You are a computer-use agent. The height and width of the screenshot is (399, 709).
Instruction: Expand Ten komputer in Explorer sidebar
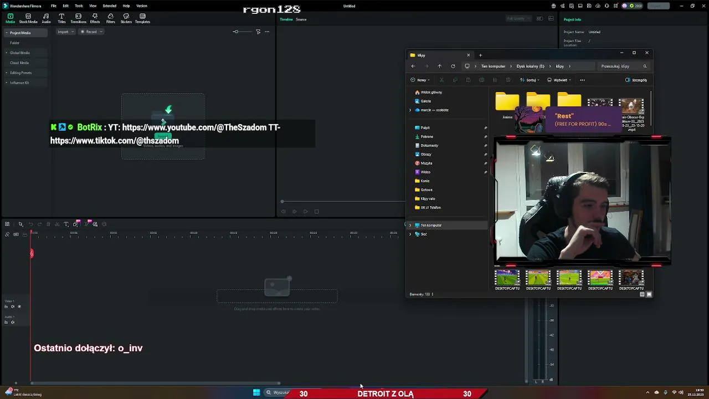pos(410,225)
